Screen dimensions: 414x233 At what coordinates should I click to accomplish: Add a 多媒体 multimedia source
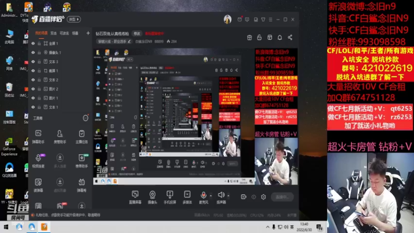[187, 197]
